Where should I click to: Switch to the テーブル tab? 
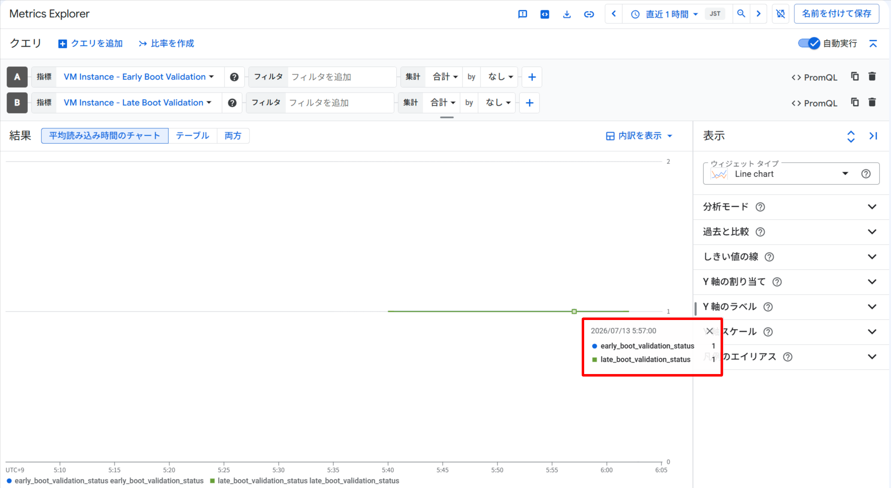193,136
